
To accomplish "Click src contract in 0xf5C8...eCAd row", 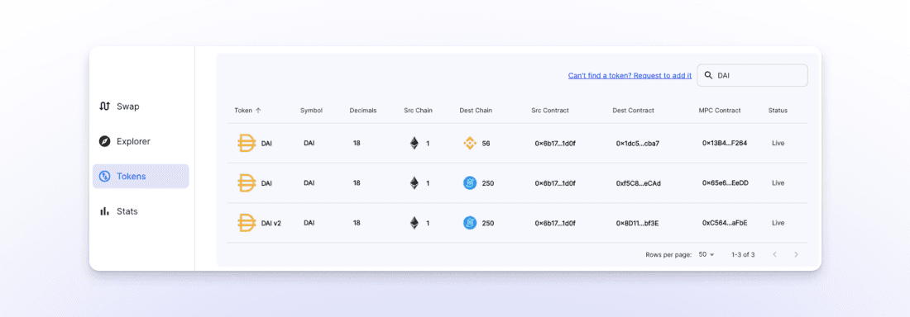I will (555, 183).
